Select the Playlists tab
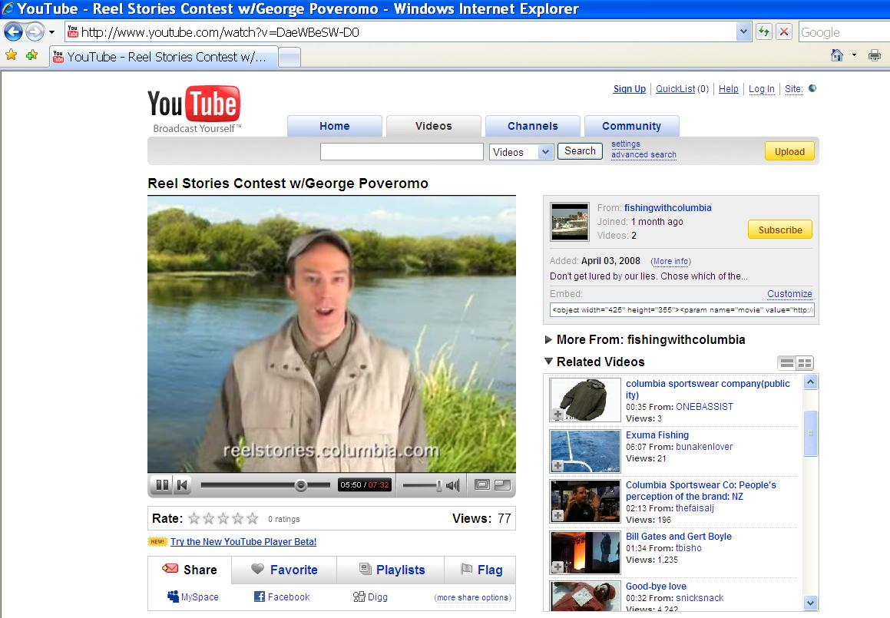The width and height of the screenshot is (890, 618). [392, 570]
